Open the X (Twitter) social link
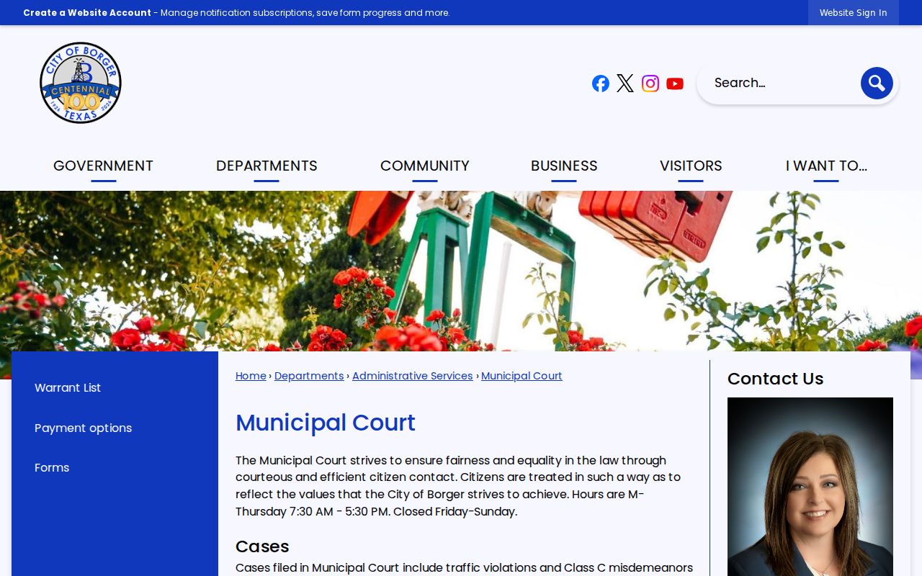The height and width of the screenshot is (576, 922). (x=625, y=84)
